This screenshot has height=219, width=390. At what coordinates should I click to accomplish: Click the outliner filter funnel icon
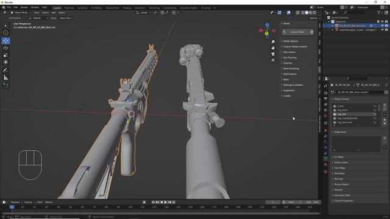pyautogui.click(x=378, y=12)
